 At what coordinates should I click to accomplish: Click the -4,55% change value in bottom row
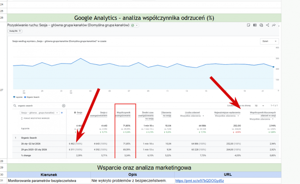click(237, 156)
